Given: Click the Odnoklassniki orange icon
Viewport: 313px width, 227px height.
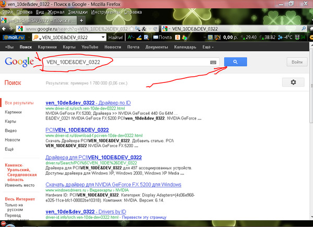Looking at the screenshot, I should click(177, 38).
